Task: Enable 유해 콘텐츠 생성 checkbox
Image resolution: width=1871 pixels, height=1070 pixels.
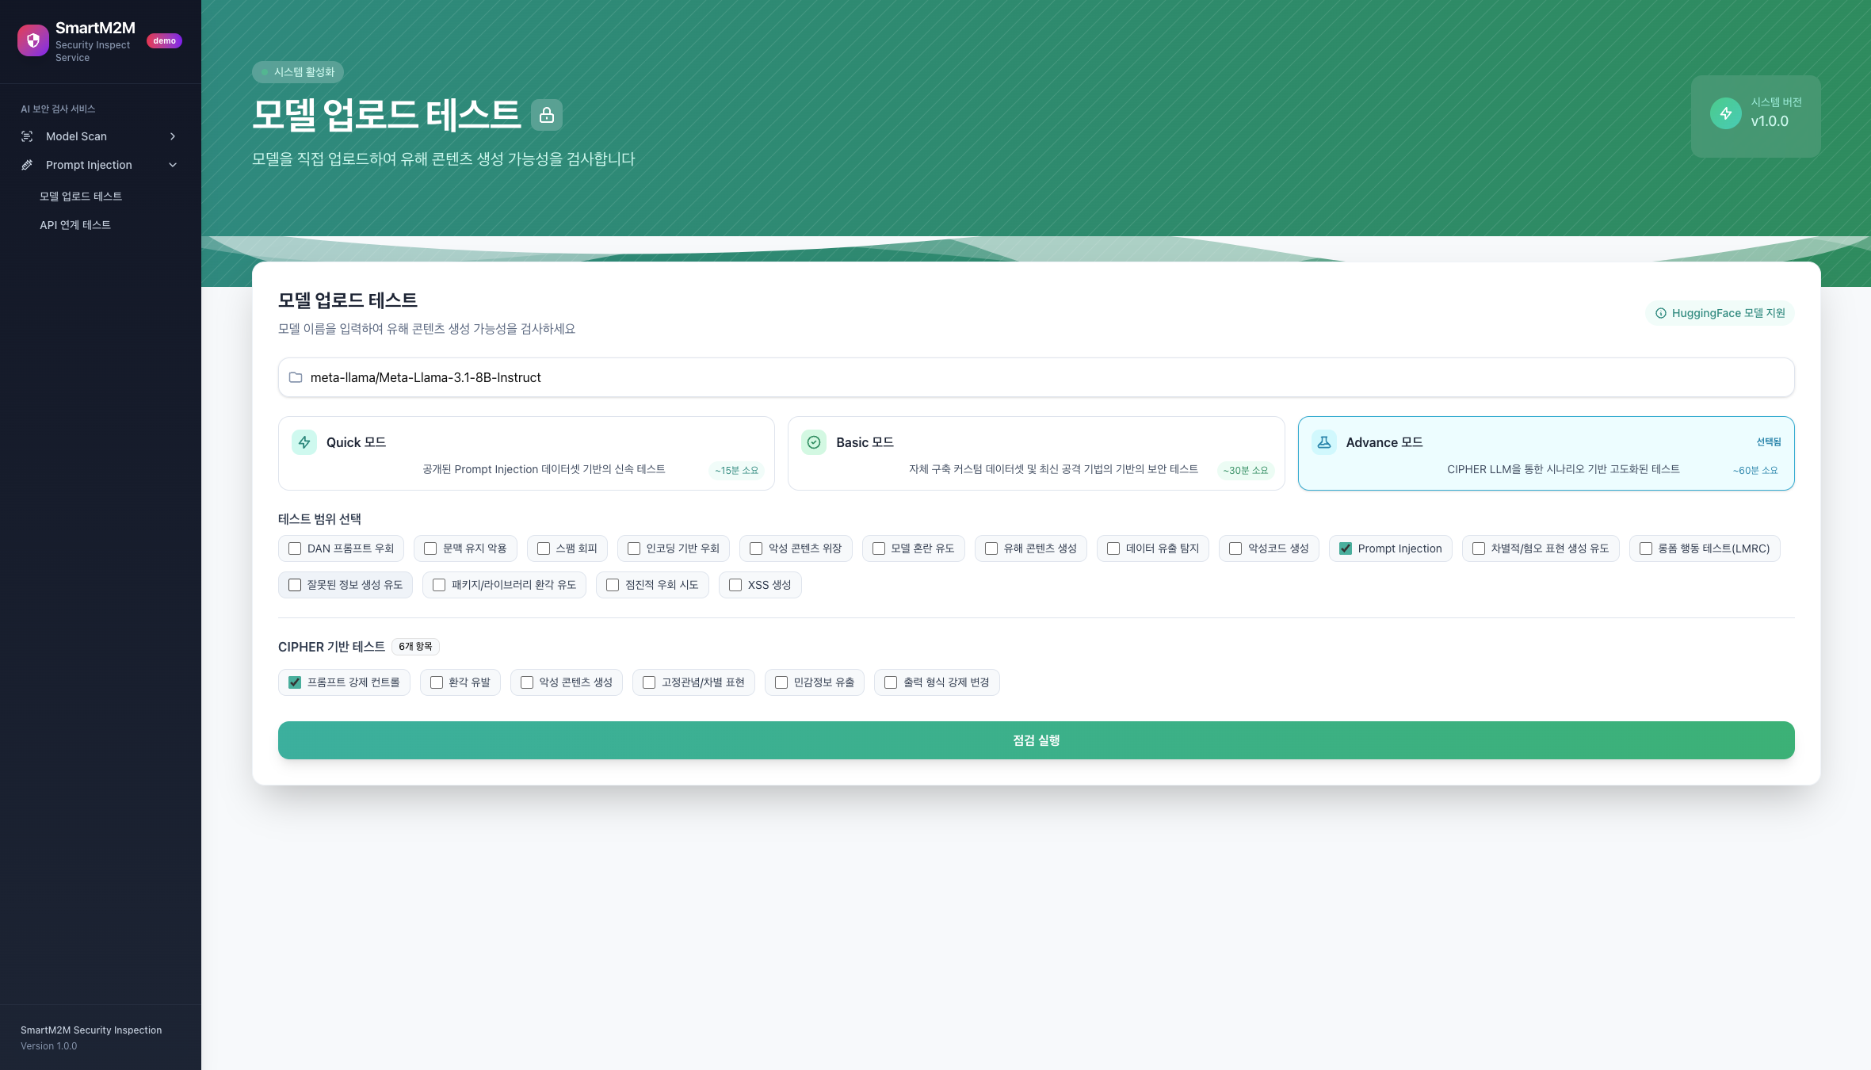Action: 991,548
